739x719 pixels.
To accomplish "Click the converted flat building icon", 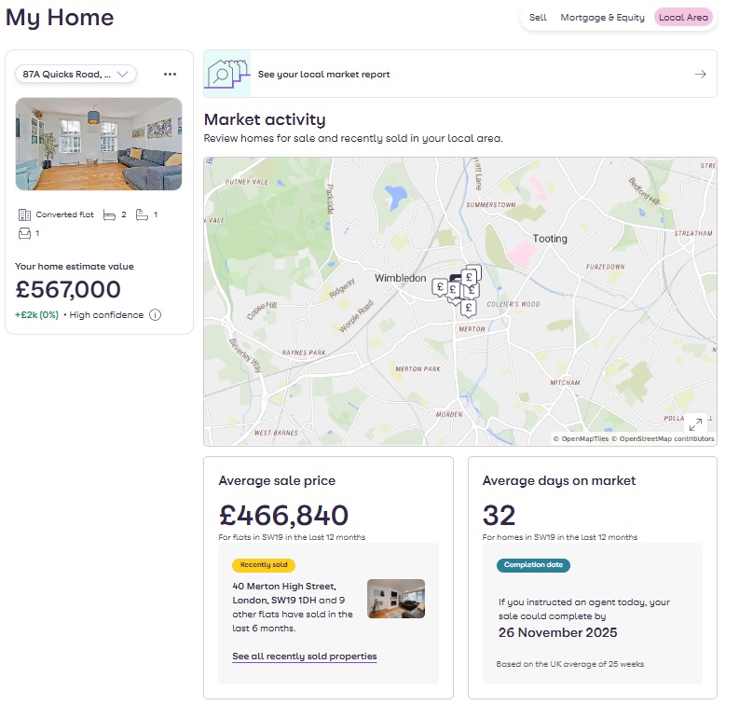I will (24, 214).
